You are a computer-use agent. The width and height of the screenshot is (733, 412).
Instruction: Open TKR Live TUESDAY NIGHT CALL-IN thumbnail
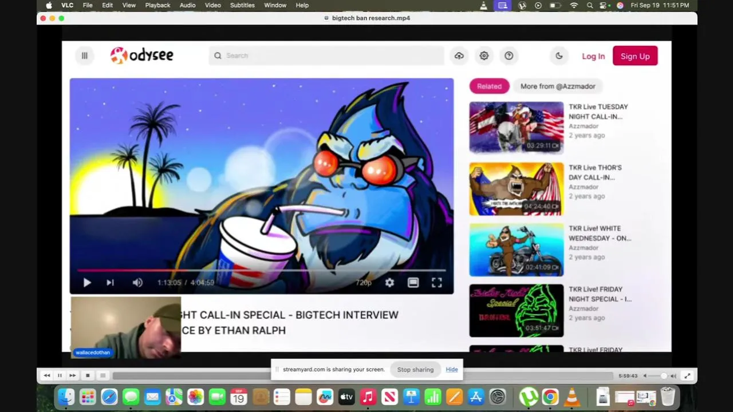point(517,128)
